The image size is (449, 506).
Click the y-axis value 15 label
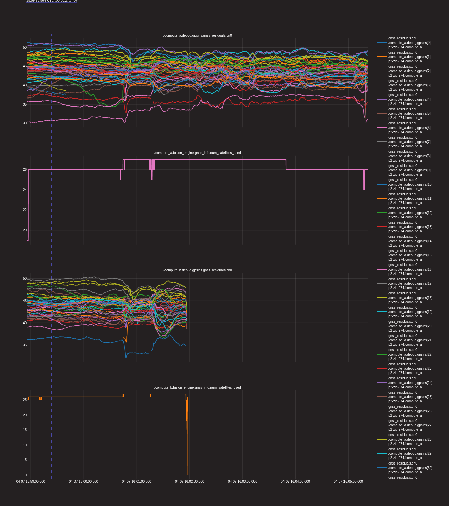coord(25,430)
